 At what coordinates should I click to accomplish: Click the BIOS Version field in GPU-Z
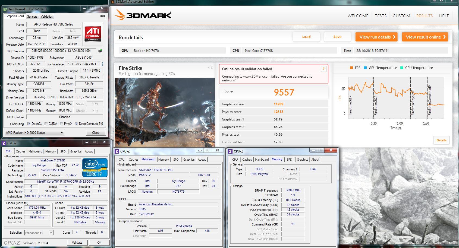click(61, 51)
